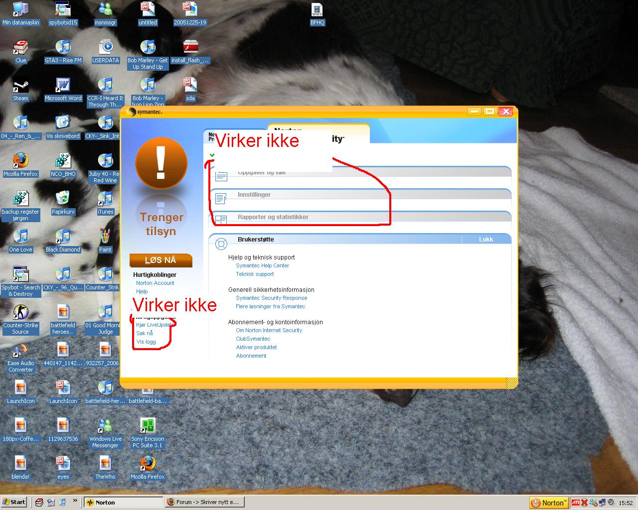638x510 pixels.
Task: Launch the Windows Live Messenger shortcut
Action: click(105, 433)
